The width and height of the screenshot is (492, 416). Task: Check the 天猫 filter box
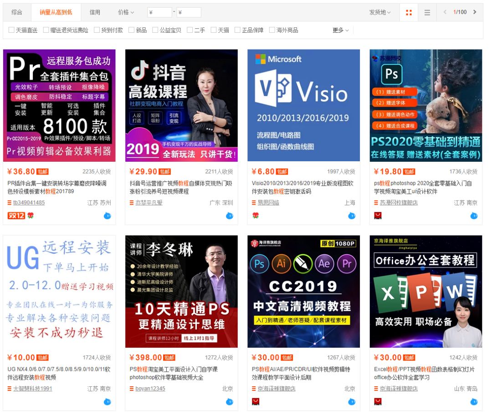pos(214,30)
